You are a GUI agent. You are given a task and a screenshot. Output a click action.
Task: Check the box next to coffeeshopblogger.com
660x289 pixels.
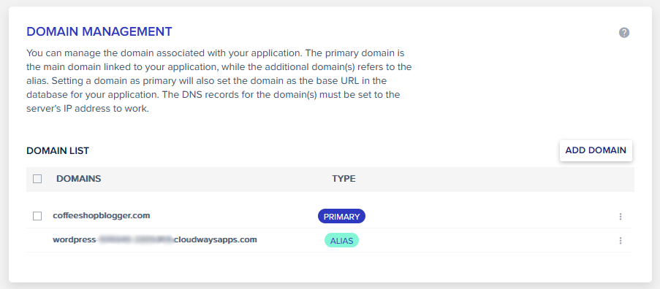coord(37,216)
